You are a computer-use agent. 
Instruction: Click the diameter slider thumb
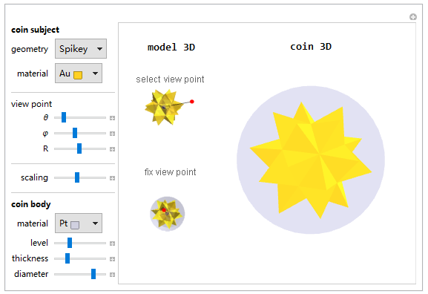[x=93, y=274]
